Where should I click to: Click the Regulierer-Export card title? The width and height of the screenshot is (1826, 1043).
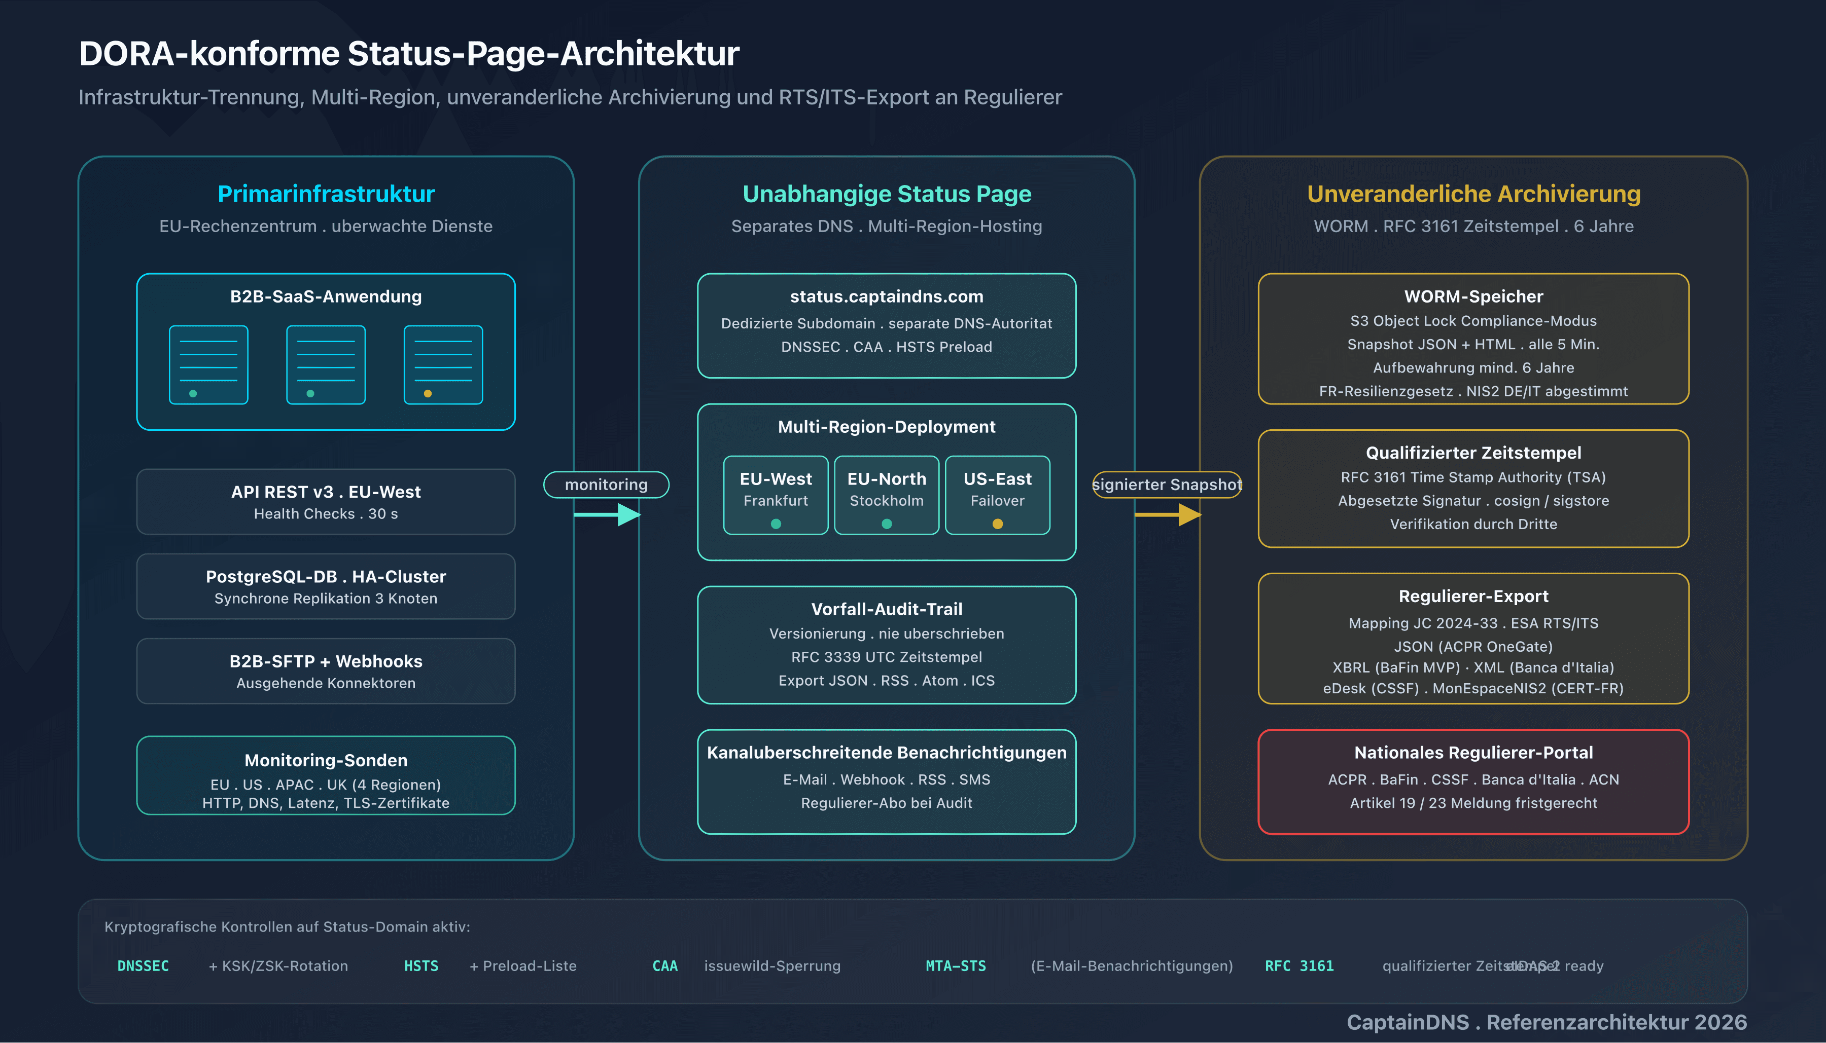point(1473,596)
